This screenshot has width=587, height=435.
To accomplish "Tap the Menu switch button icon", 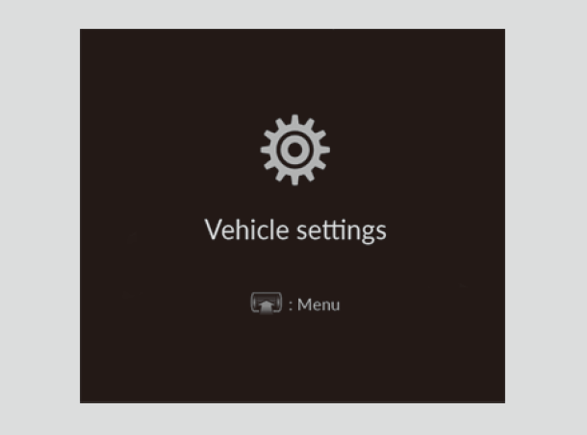I will coord(267,303).
